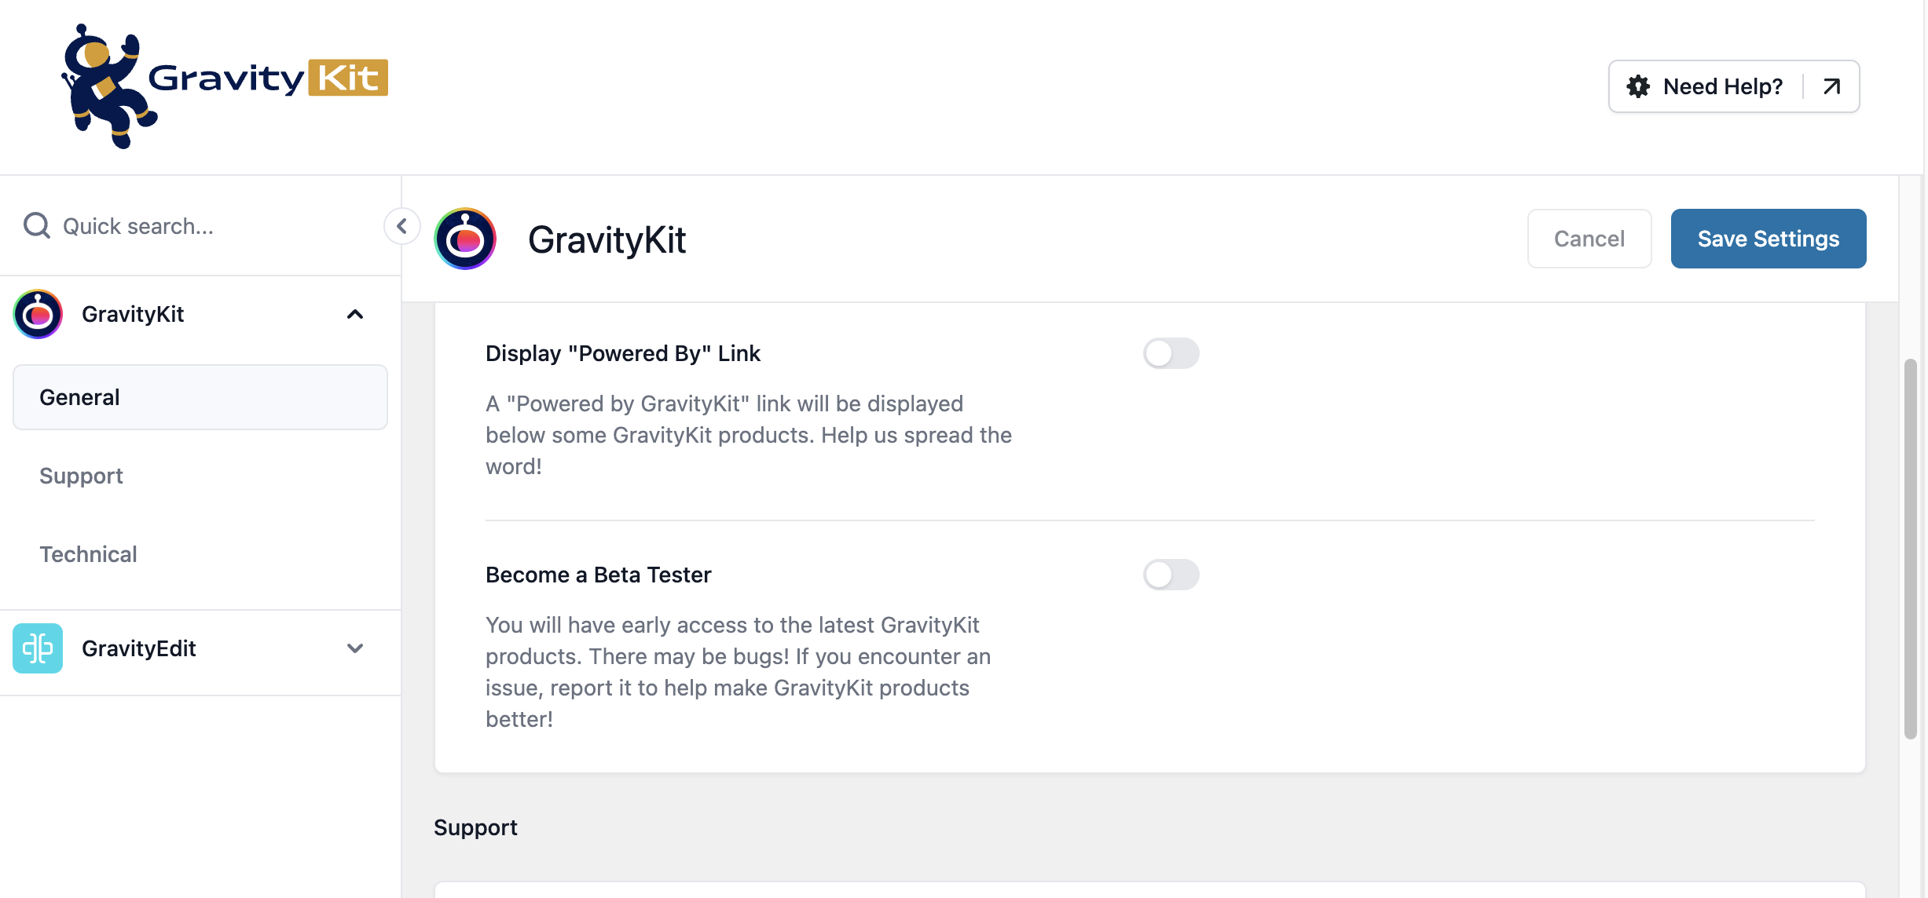Click the GravityKit sidebar product icon
1928x898 pixels.
coord(38,314)
